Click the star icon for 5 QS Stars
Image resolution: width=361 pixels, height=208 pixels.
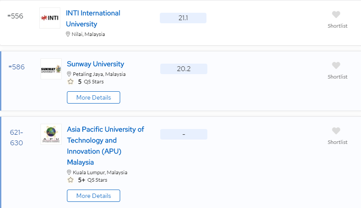point(70,82)
